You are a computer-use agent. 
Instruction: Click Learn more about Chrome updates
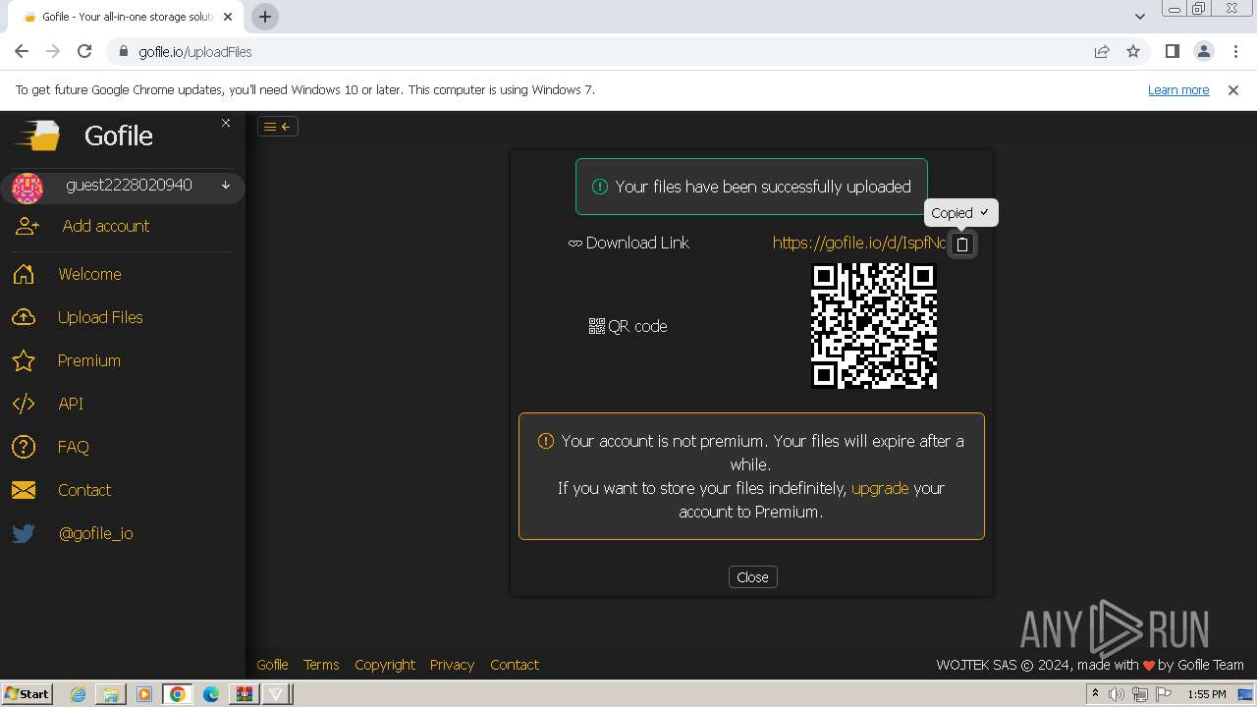click(x=1178, y=89)
